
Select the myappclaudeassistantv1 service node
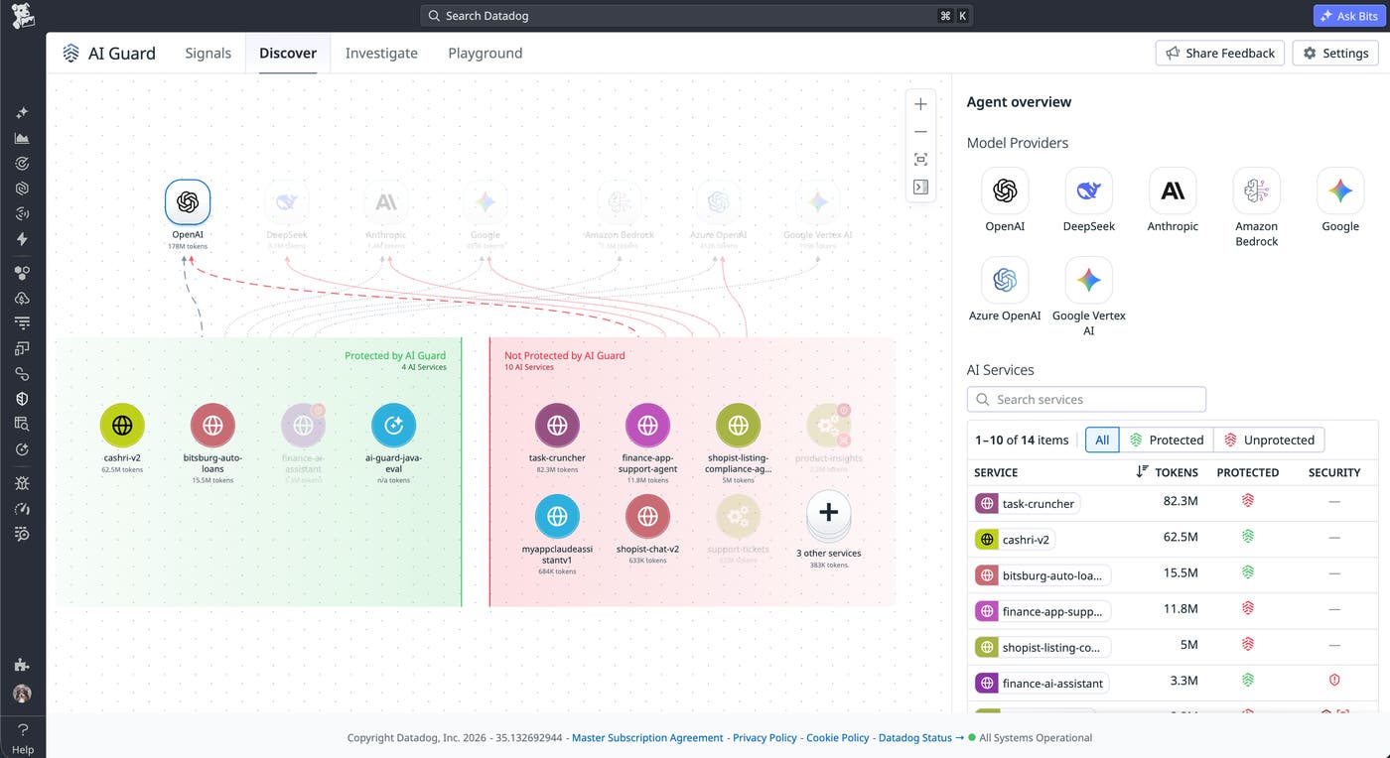(x=557, y=516)
